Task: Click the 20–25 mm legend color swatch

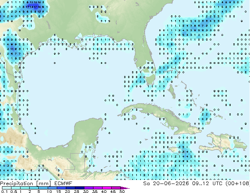Action: point(70,188)
